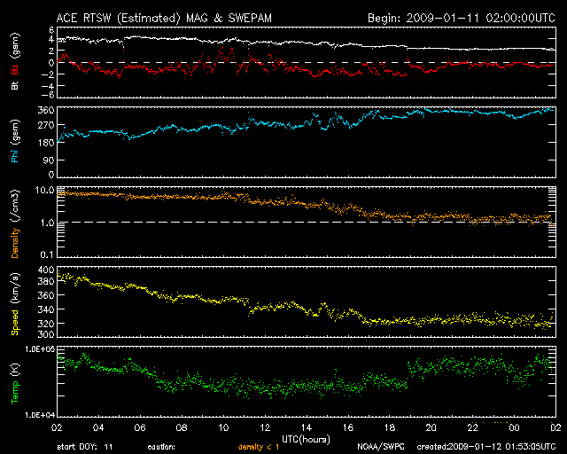Click the '12' hour label on the time axis
The height and width of the screenshot is (454, 567).
[265, 428]
